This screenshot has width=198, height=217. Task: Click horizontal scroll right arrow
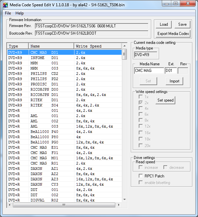click(x=119, y=205)
